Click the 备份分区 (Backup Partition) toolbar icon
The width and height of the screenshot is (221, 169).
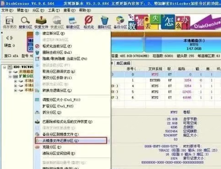tap(120, 22)
